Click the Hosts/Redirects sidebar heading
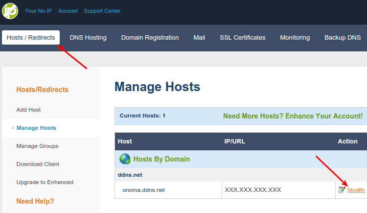Image resolution: width=367 pixels, height=213 pixels. pyautogui.click(x=42, y=90)
